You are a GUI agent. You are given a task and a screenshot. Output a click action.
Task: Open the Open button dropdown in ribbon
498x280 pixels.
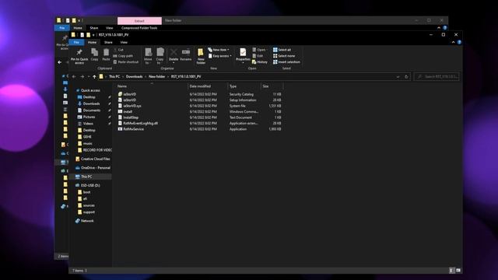[259, 50]
